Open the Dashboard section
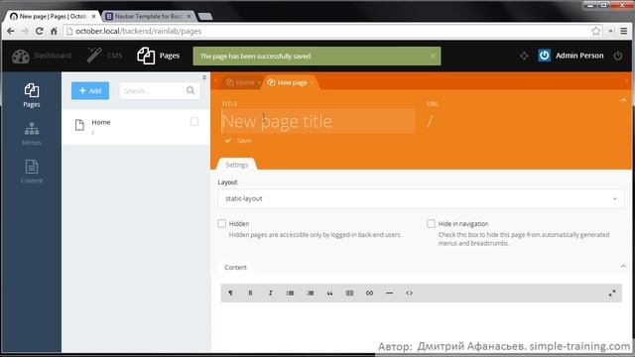635x357 pixels. (42, 56)
